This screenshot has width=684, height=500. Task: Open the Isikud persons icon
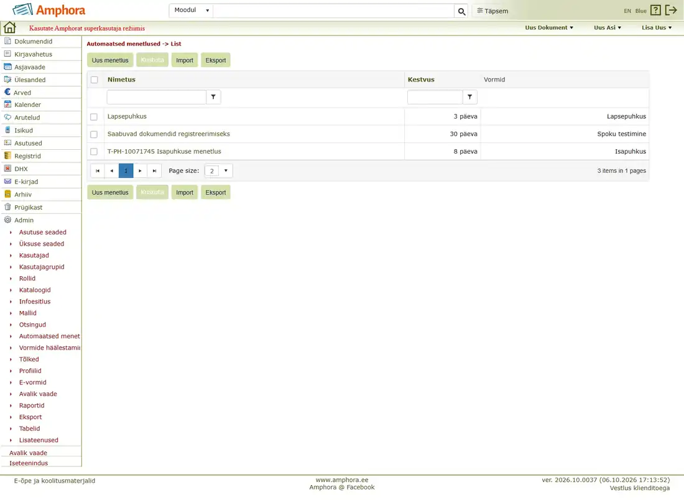7,130
